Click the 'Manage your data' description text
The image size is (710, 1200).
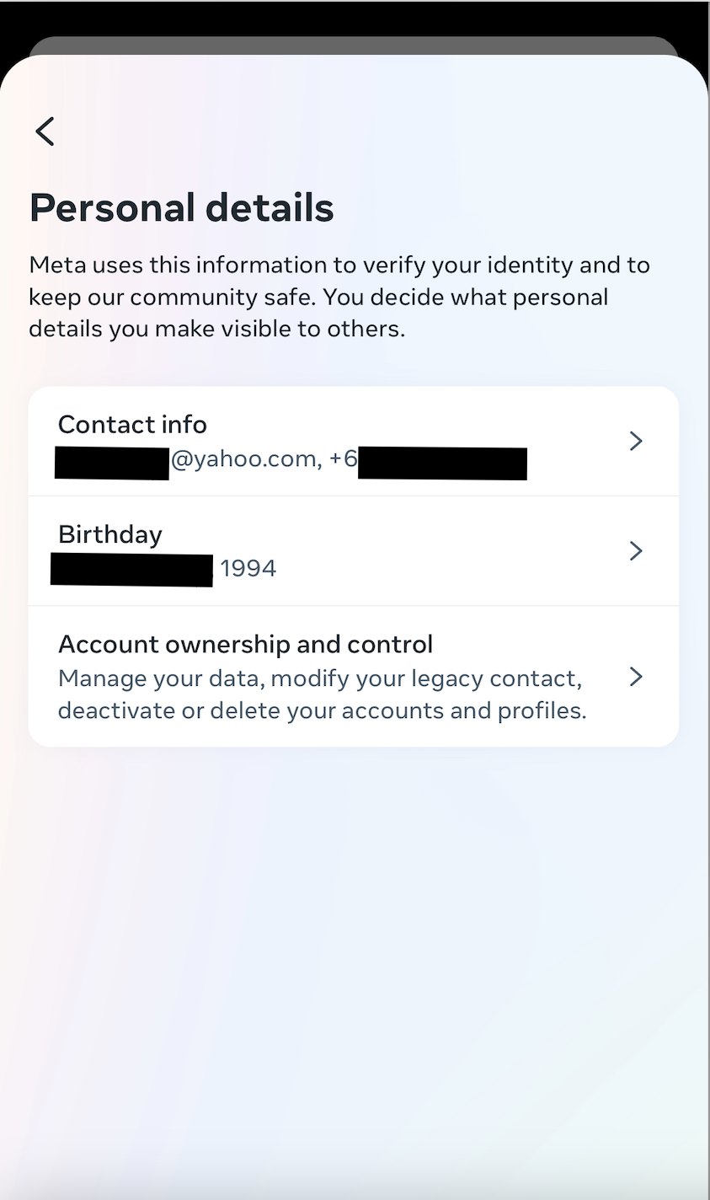pos(319,678)
